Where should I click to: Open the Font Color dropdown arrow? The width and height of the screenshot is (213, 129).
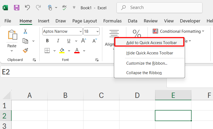point(84,51)
